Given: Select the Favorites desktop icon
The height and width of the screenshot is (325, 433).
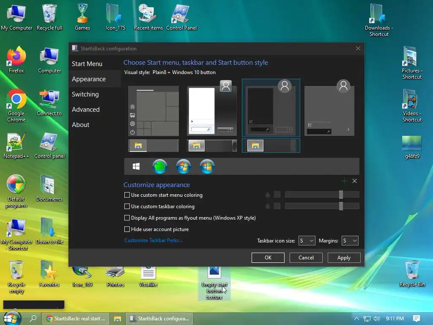Looking at the screenshot, I should click(49, 274).
